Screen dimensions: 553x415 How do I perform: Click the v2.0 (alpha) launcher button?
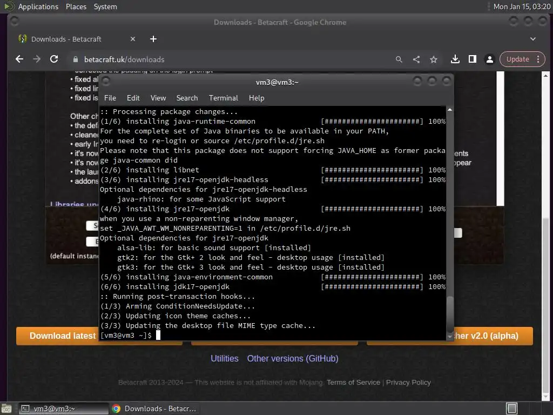[493, 336]
